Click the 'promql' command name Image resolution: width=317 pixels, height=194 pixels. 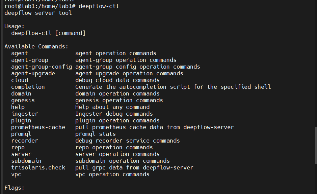21,134
